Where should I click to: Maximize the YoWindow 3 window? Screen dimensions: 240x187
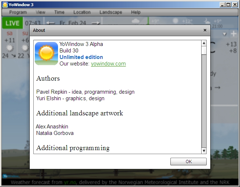coord(228,5)
